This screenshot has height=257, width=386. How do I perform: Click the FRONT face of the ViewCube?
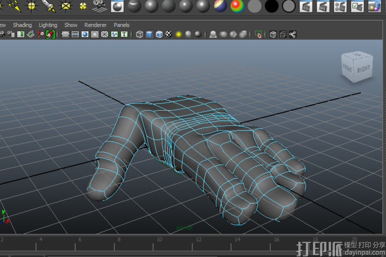coord(348,68)
